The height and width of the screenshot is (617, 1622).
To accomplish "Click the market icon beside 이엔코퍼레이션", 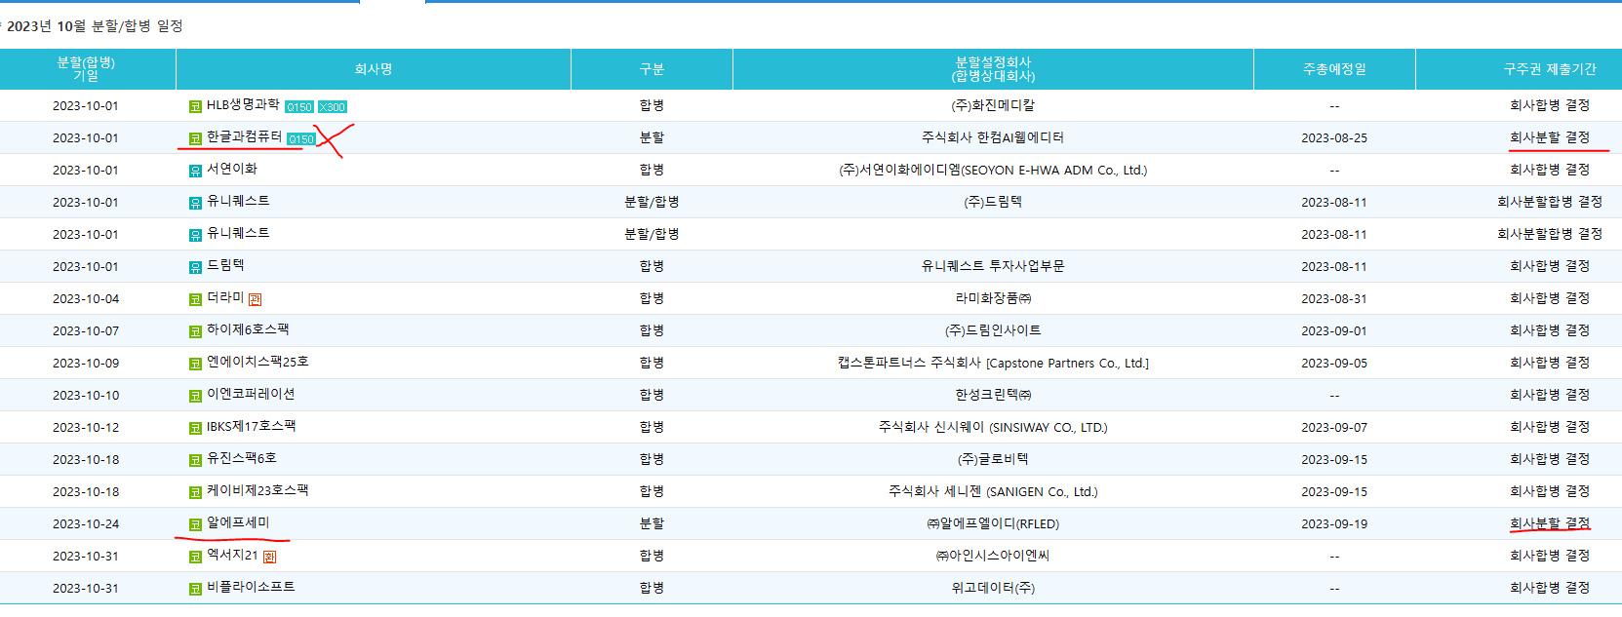I will [195, 396].
